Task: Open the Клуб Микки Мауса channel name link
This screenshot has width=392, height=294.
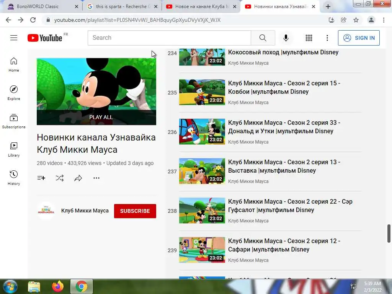Action: click(x=85, y=211)
